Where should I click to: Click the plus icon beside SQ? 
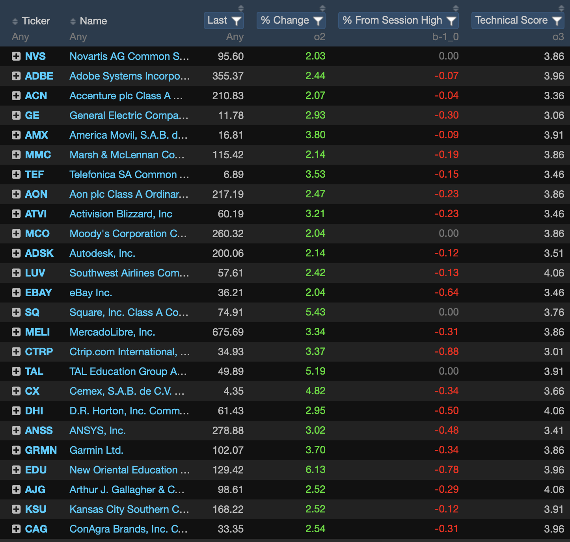[x=16, y=312]
